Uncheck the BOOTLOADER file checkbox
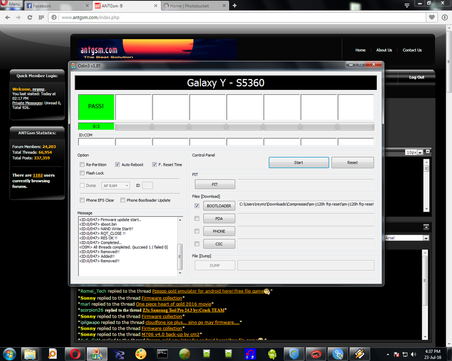This screenshot has width=452, height=361. (197, 206)
